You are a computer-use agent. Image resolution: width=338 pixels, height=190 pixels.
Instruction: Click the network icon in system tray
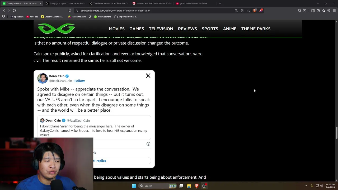[x=317, y=186]
